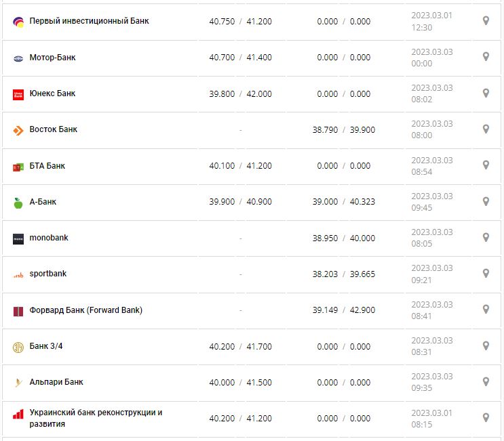
Task: Click the black monobank logo
Action: tap(18, 238)
